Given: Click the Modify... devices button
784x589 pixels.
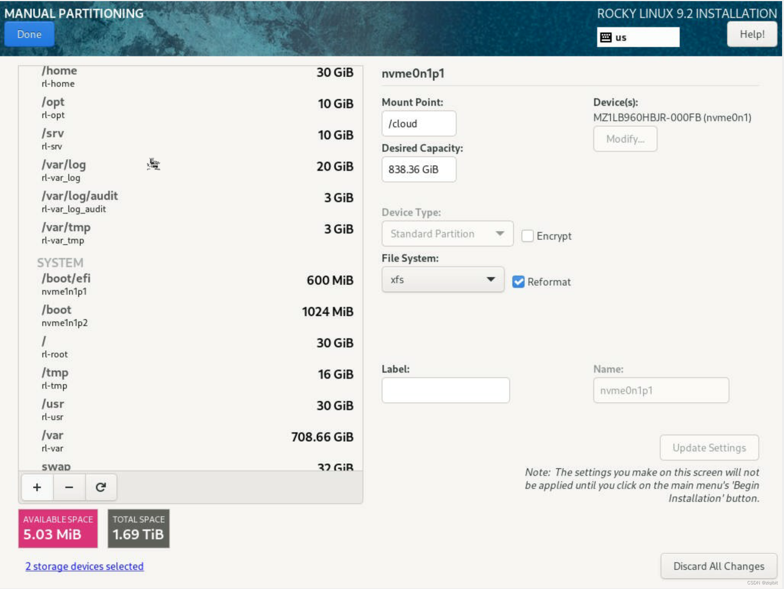Looking at the screenshot, I should tap(625, 139).
